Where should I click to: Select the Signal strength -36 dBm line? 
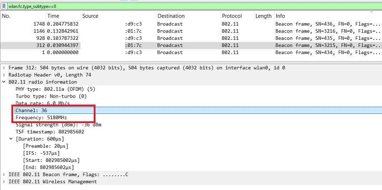coord(58,125)
